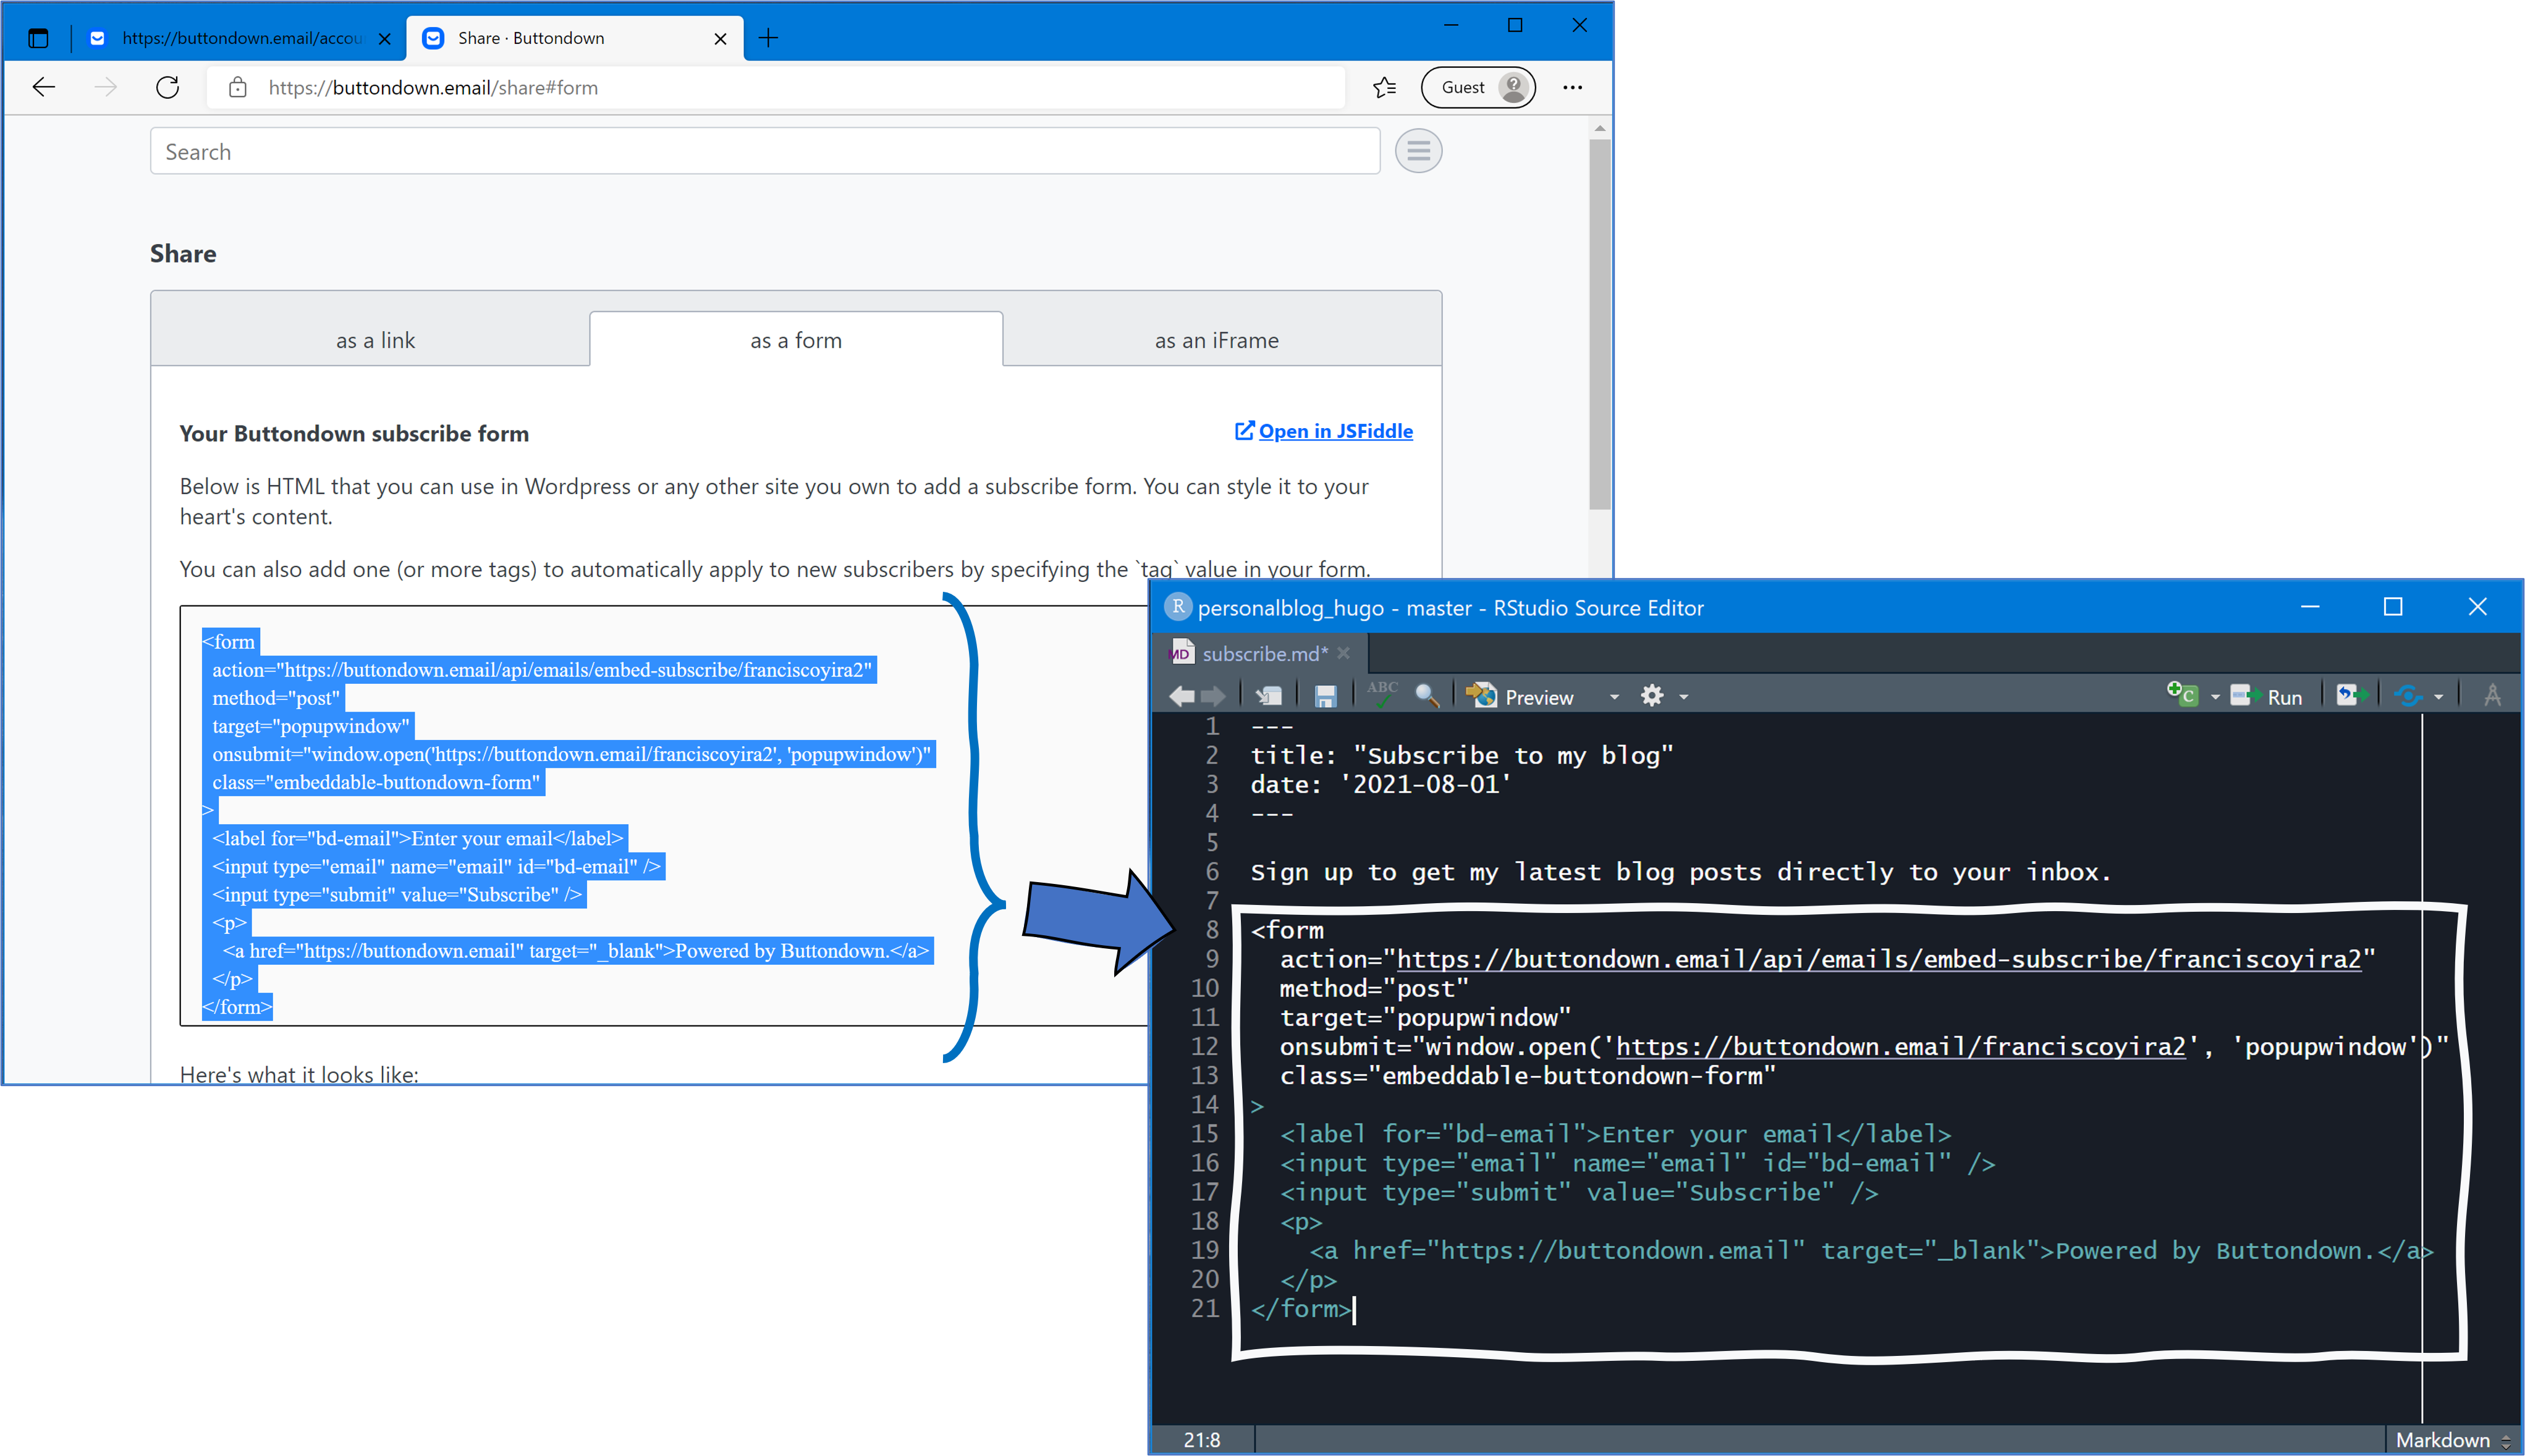Click the show in new window icon
The image size is (2525, 1456).
[x=1269, y=696]
